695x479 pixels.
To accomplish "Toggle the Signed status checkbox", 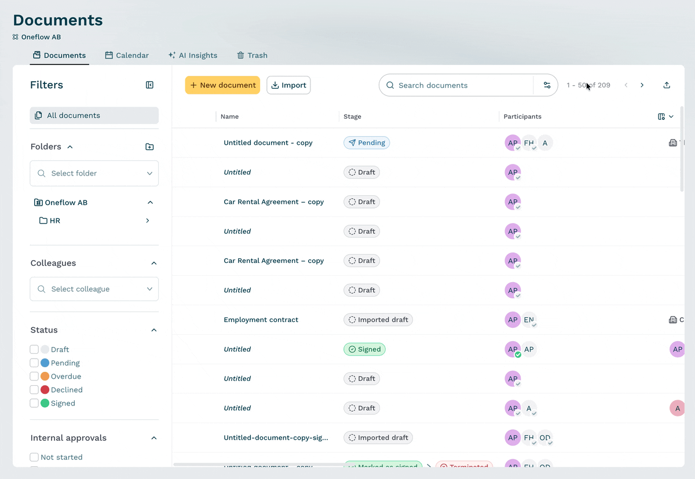I will pos(34,404).
